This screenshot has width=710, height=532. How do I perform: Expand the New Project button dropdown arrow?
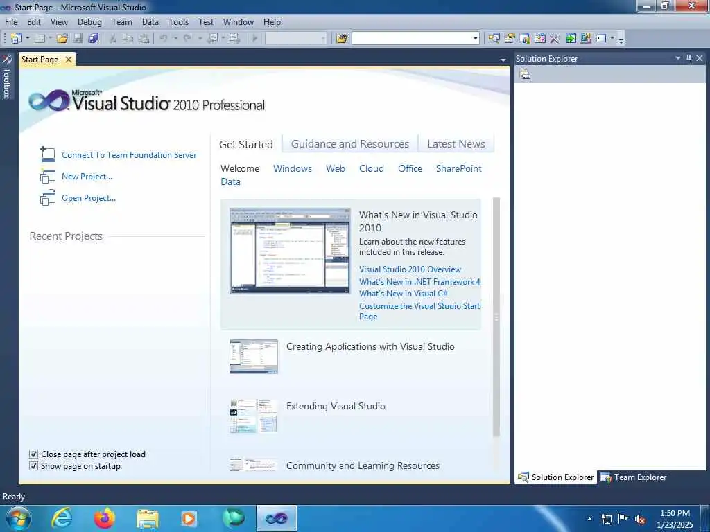pos(27,39)
